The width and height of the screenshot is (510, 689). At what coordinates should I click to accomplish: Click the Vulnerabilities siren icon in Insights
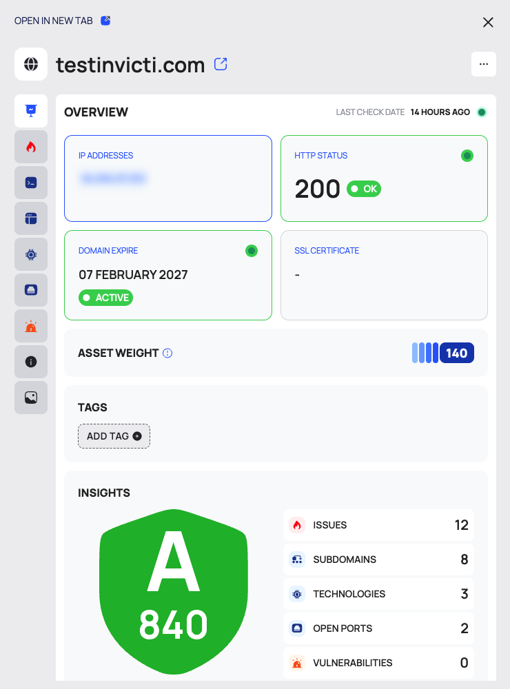coord(297,663)
